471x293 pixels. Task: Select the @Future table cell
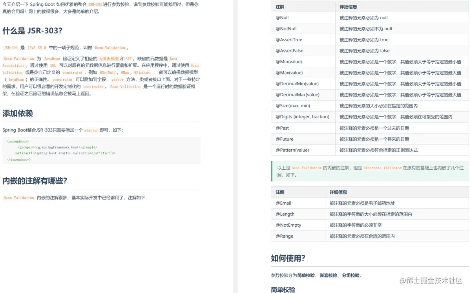303,139
